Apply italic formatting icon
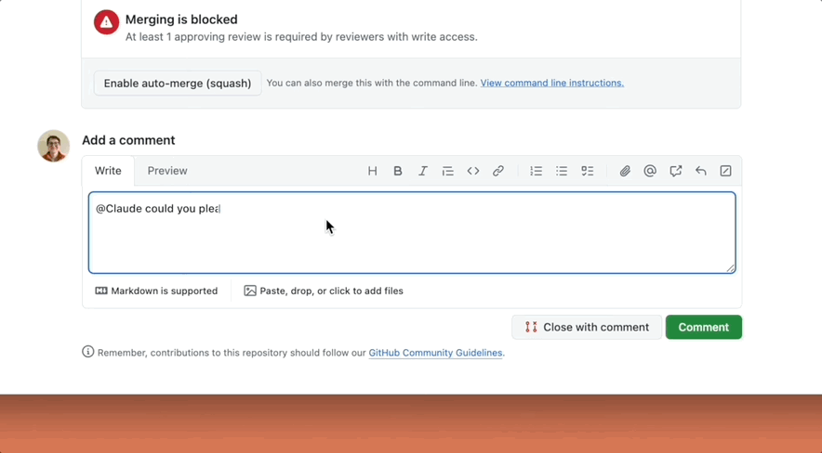 click(x=423, y=171)
